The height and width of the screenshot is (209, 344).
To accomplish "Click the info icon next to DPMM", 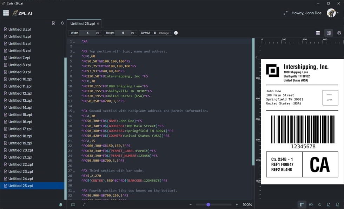I will (176, 33).
